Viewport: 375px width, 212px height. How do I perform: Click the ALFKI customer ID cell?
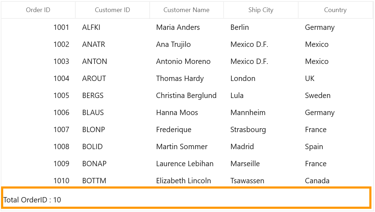(112, 27)
